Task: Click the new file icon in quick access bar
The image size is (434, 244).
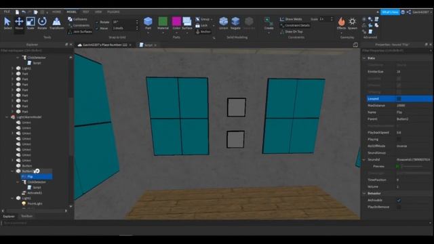Action: [x=17, y=12]
